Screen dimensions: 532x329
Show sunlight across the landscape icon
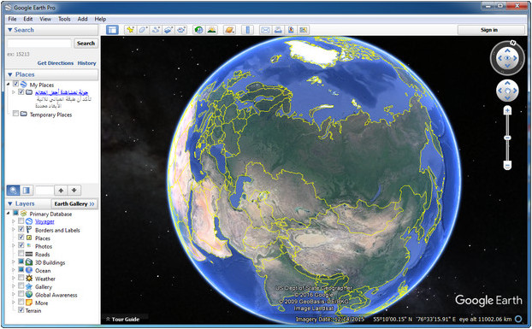[212, 30]
